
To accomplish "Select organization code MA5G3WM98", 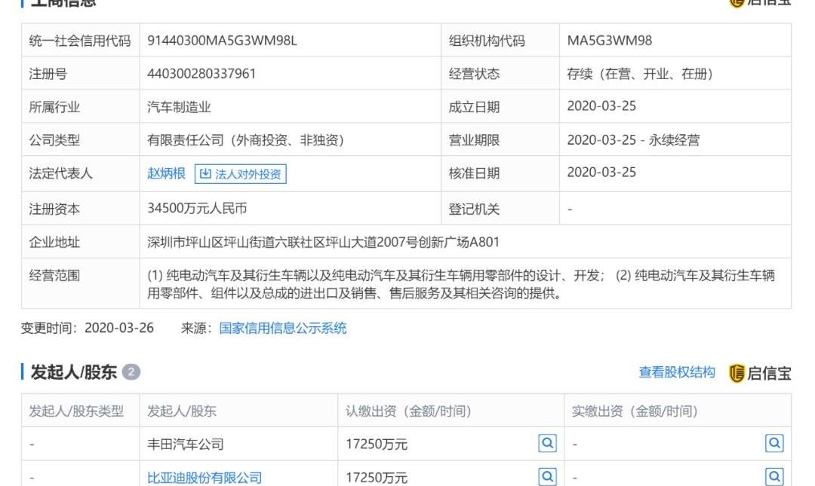I will [x=609, y=41].
